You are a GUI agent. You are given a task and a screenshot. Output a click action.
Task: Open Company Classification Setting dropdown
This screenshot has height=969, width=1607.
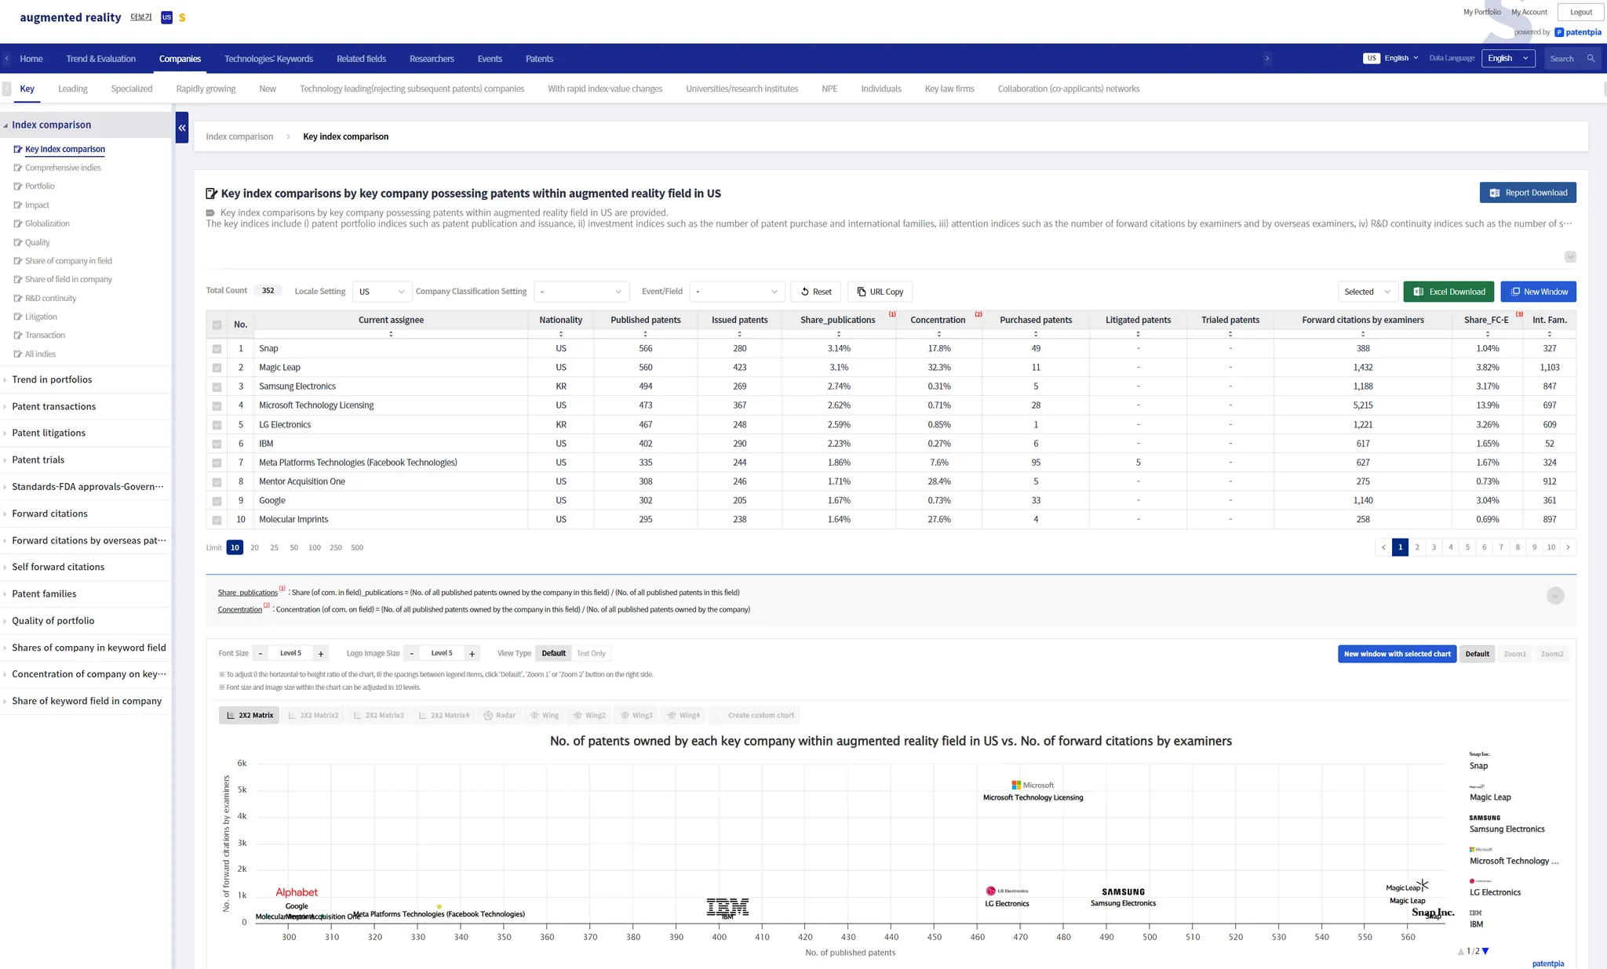581,292
